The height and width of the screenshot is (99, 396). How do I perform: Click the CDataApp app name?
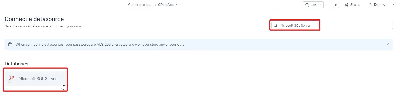click(166, 5)
